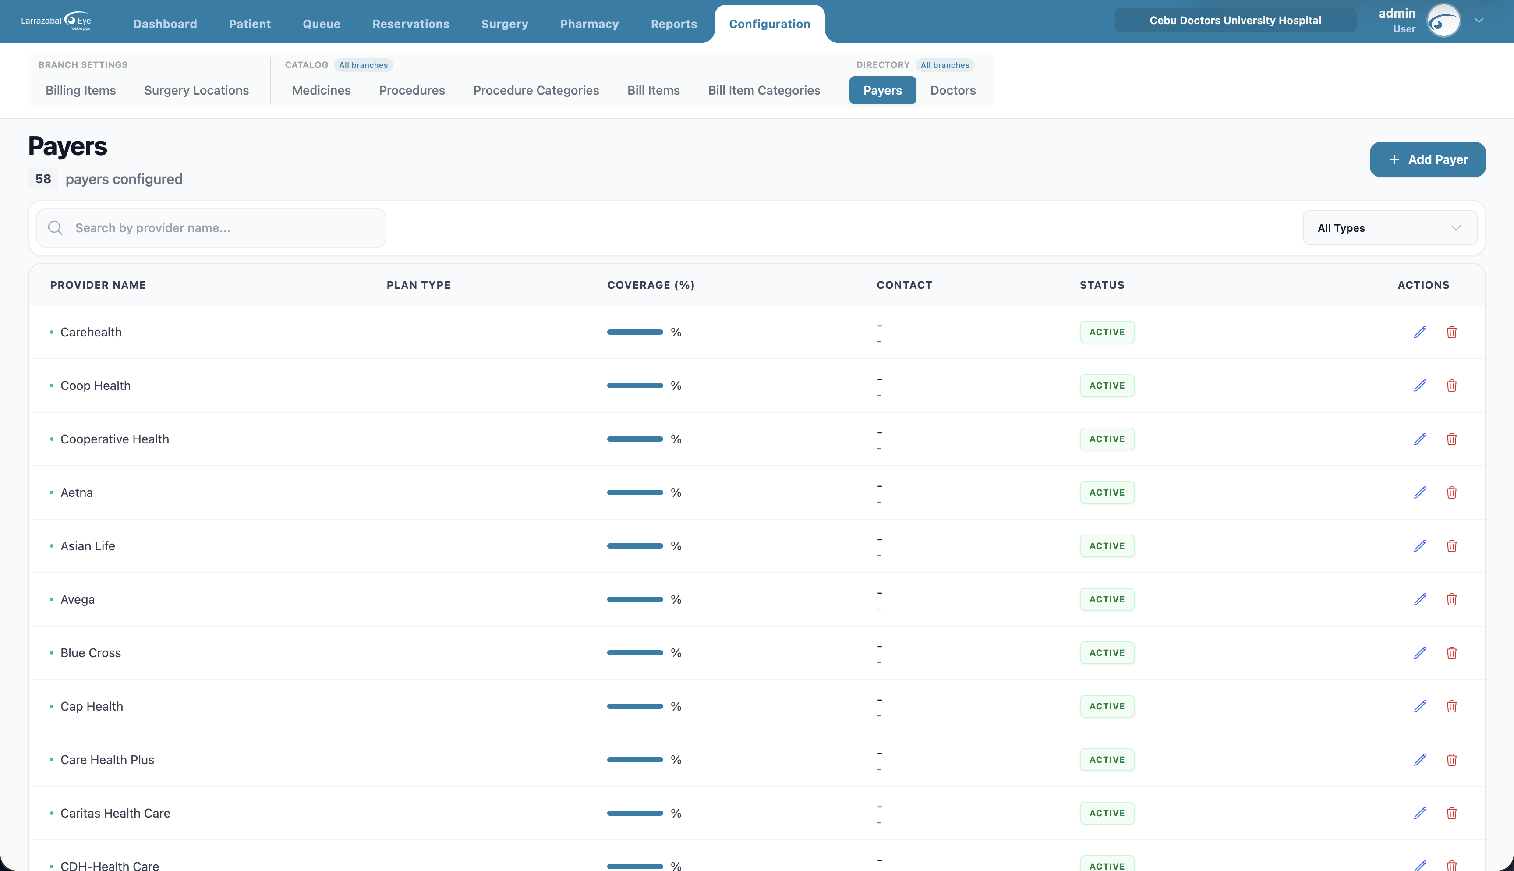Viewport: 1514px width, 871px height.
Task: Click the Blue Cross coverage bar
Action: [x=635, y=653]
